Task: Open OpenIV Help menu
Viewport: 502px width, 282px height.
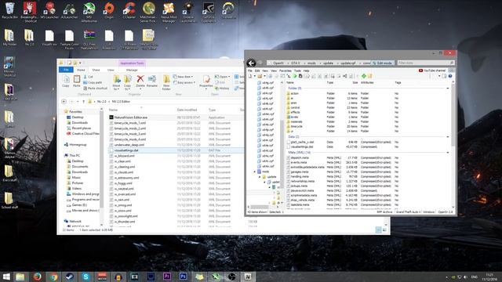Action: click(x=307, y=70)
